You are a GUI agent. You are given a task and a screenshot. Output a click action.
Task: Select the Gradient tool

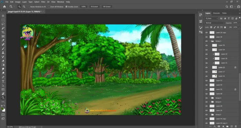(x=3, y=65)
